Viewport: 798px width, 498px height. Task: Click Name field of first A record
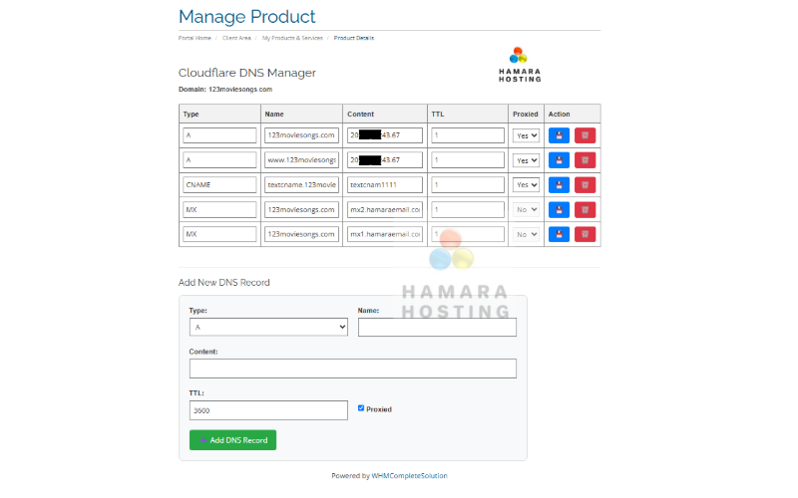click(301, 135)
